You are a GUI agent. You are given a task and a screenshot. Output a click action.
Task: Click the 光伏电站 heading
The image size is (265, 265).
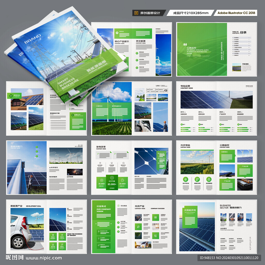[x=185, y=145]
